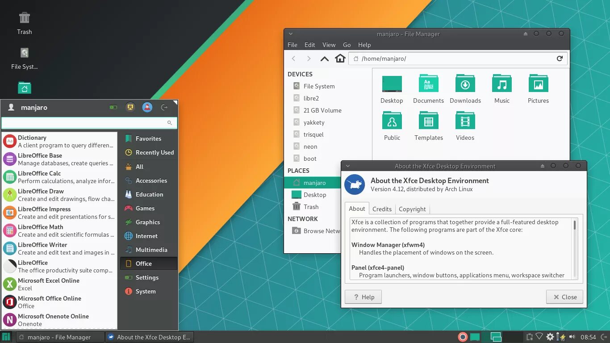Select the Settings category

coord(149,277)
